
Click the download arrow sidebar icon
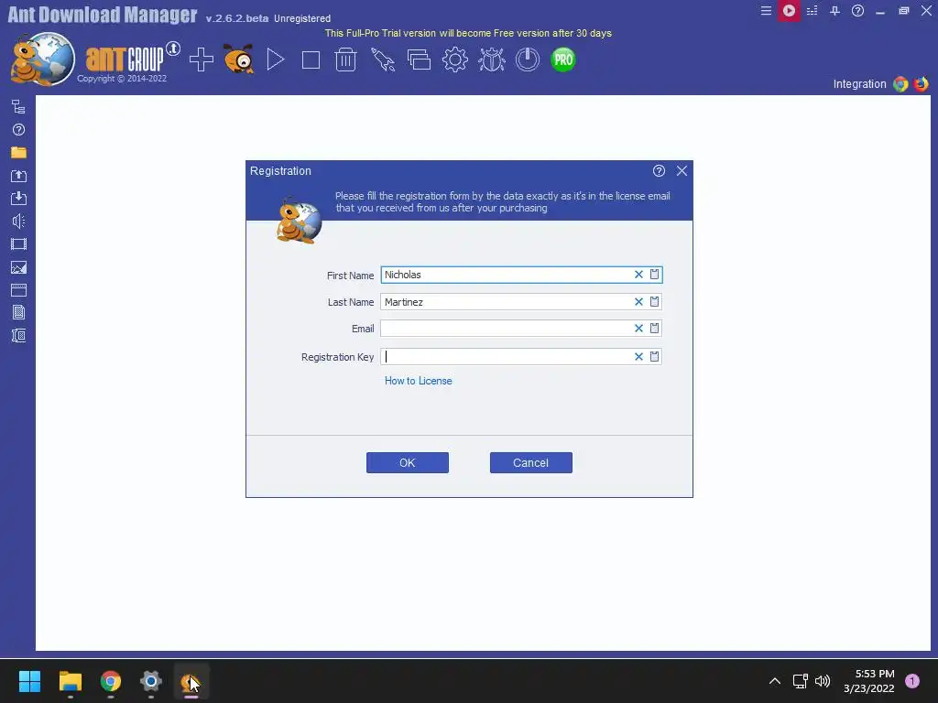tap(18, 198)
